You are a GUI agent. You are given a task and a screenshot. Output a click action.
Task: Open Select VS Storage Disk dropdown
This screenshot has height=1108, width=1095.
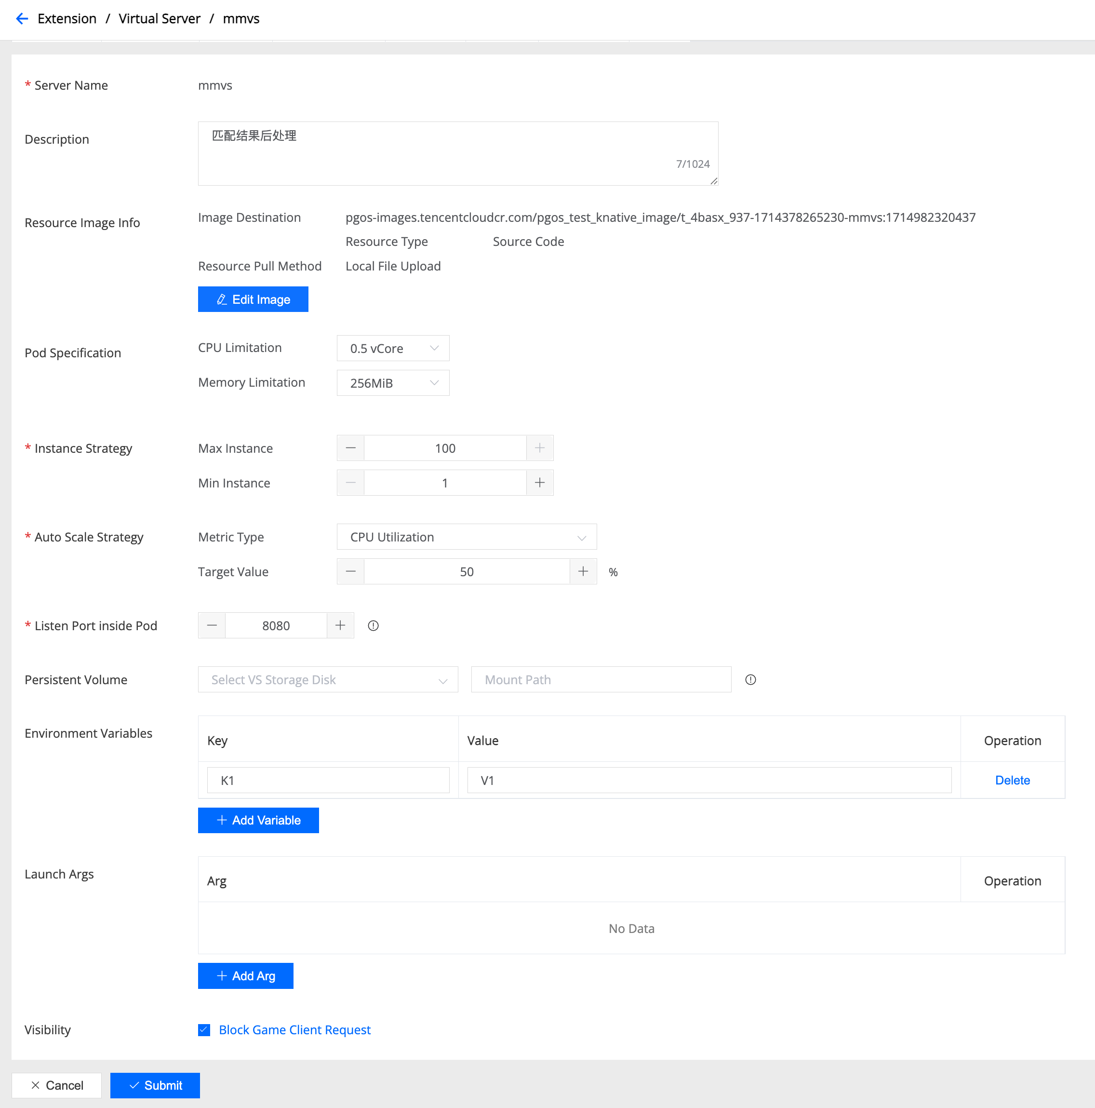328,679
